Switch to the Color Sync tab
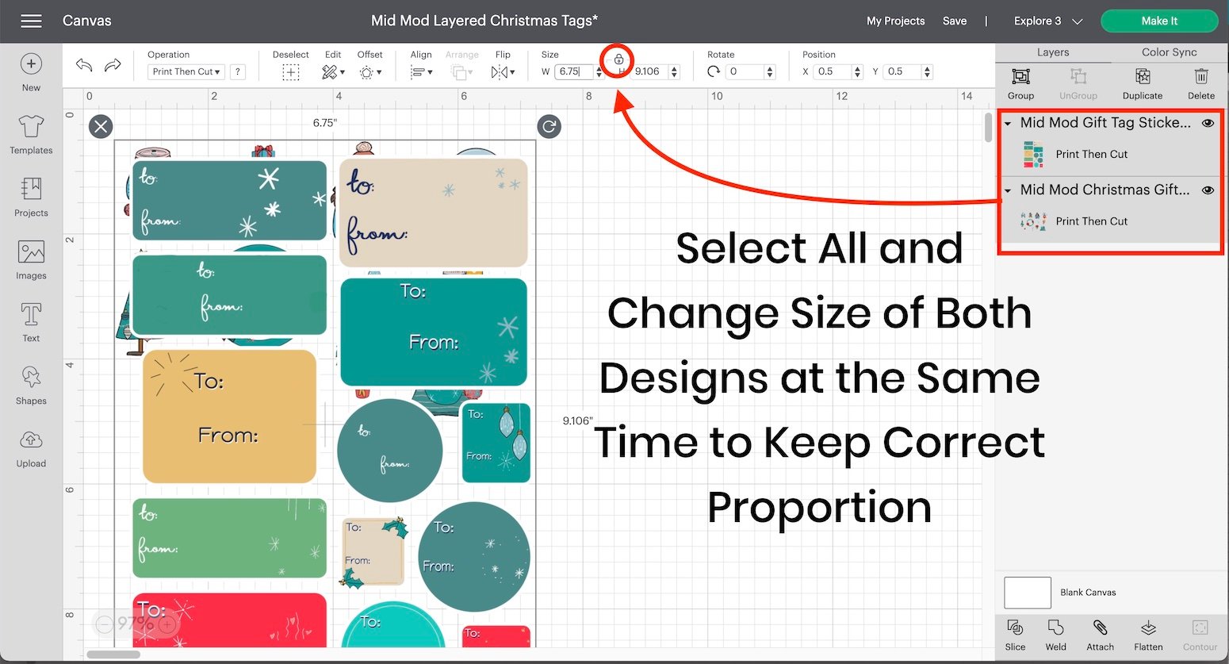The image size is (1229, 664). click(x=1169, y=52)
